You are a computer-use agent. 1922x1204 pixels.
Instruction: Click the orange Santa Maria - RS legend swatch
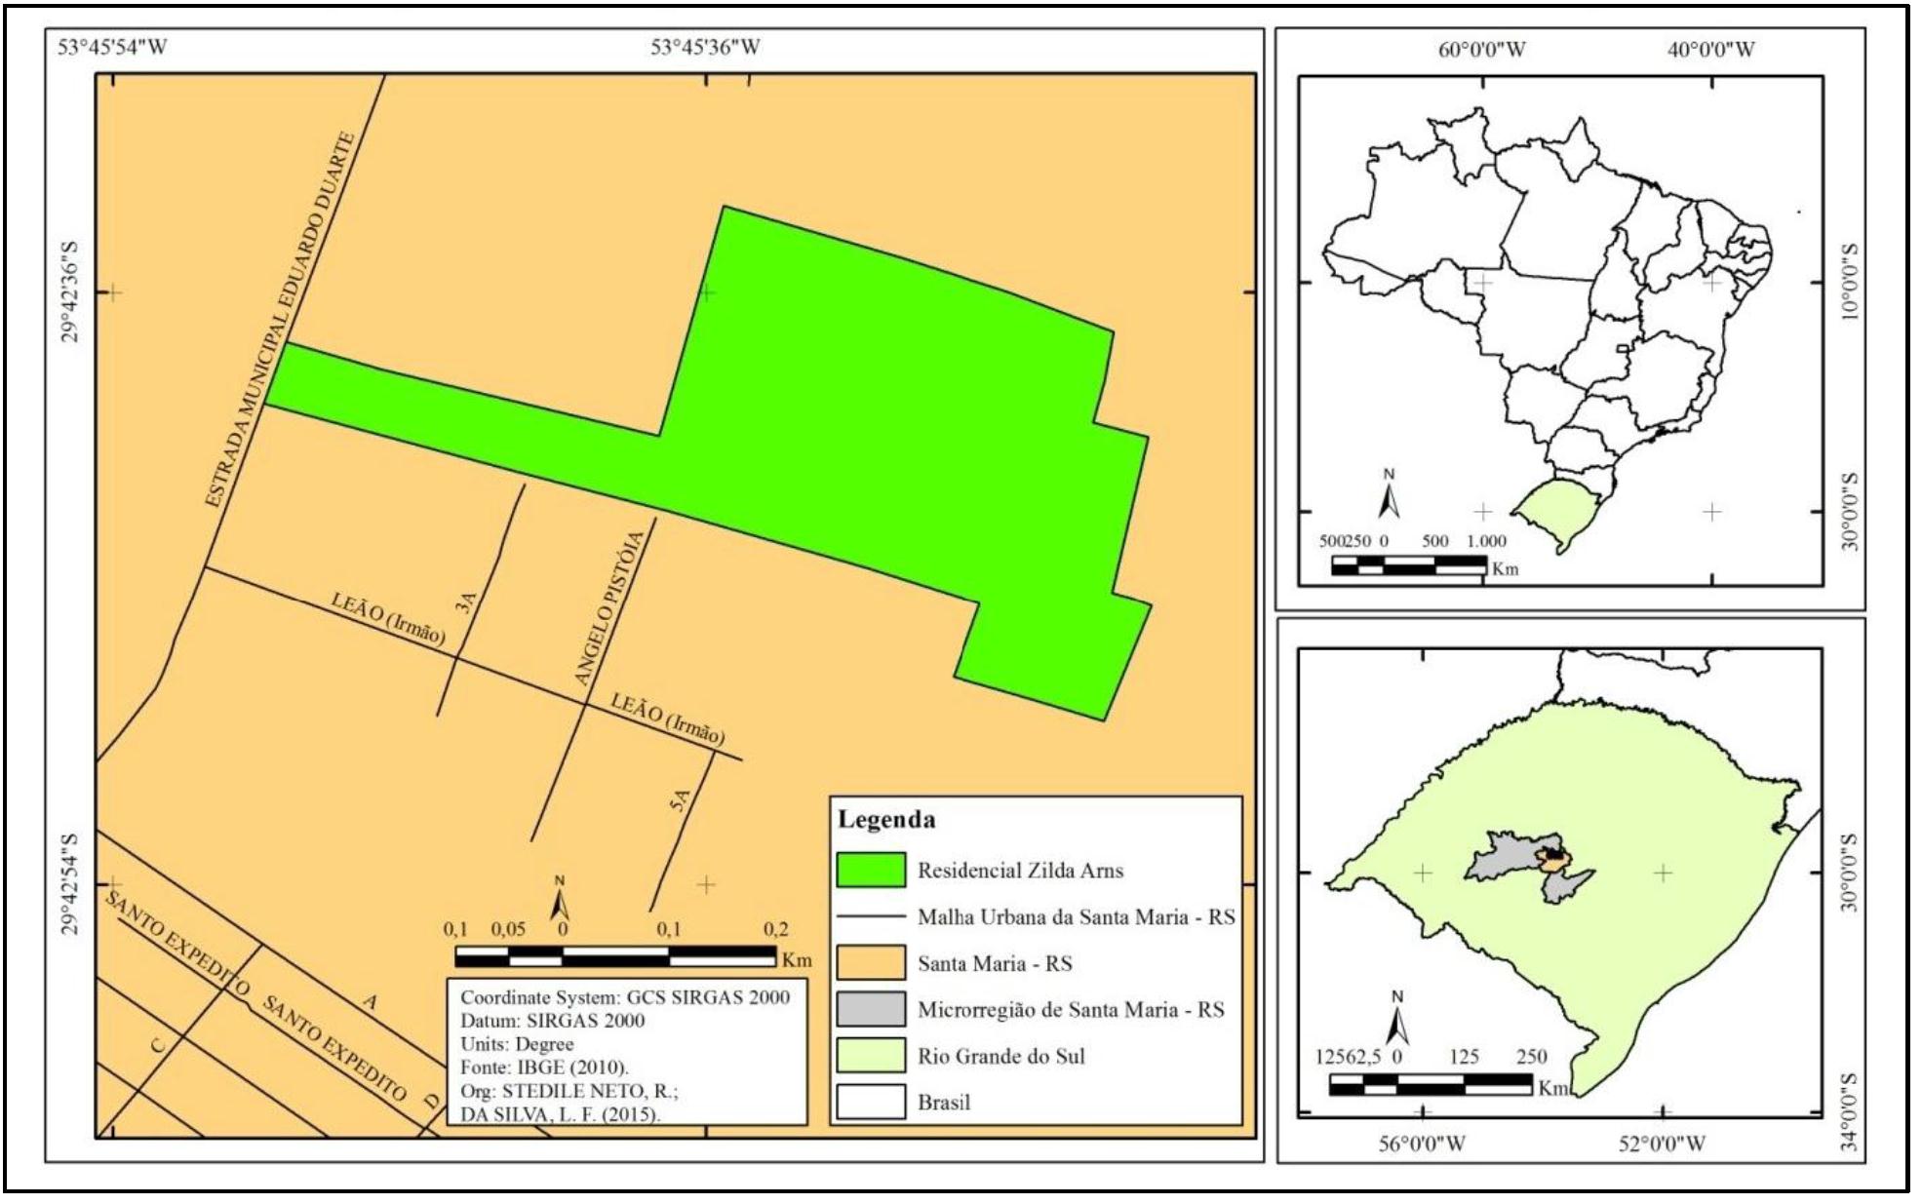871,963
